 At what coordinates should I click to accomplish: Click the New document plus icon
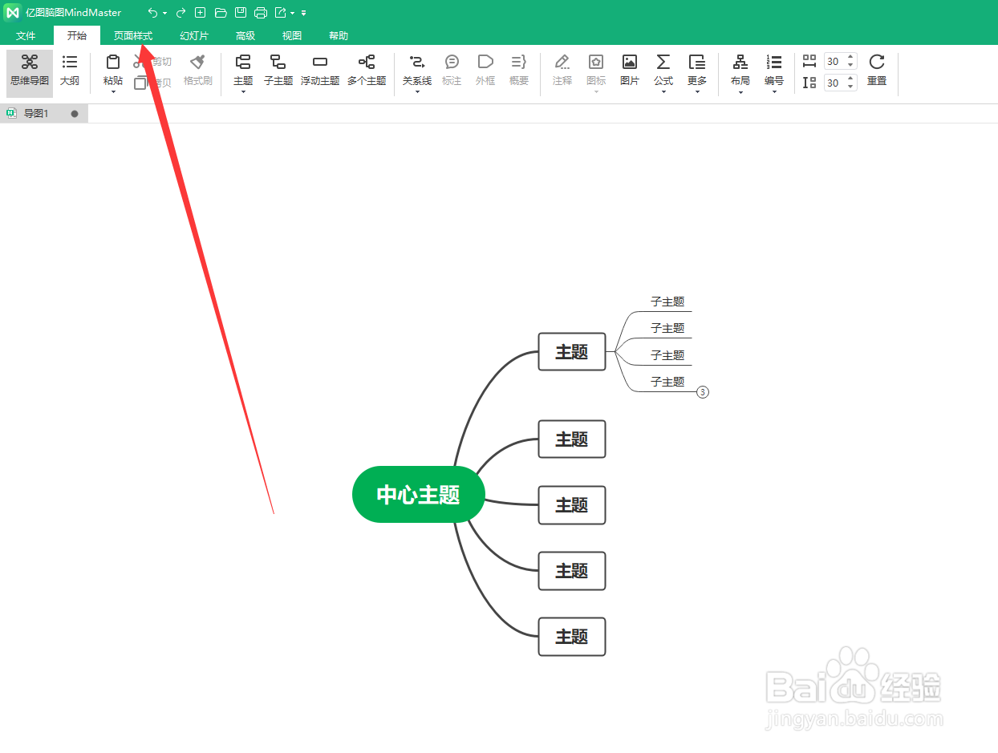201,13
